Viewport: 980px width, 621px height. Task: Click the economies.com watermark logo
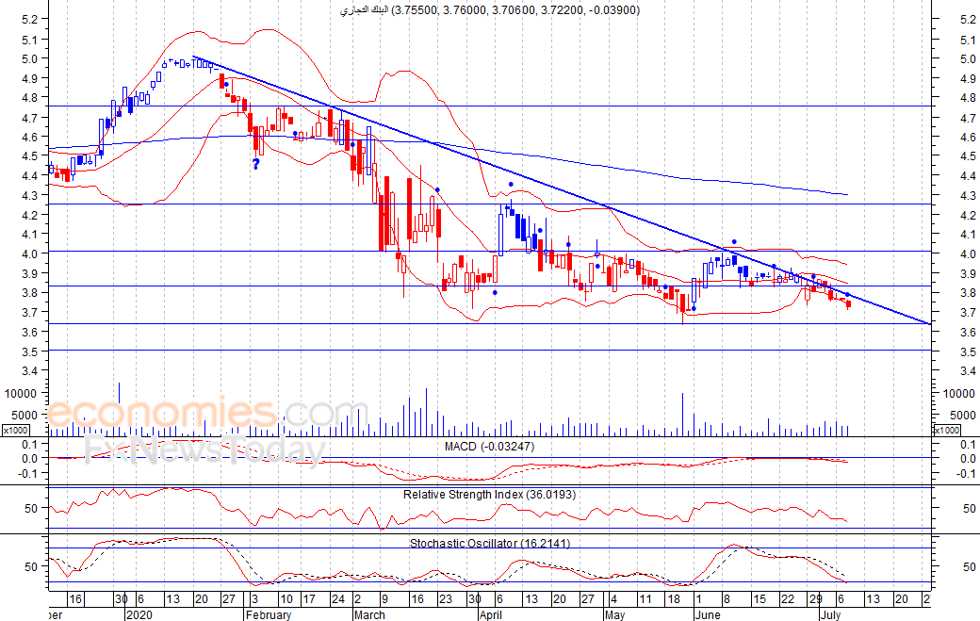[x=208, y=413]
